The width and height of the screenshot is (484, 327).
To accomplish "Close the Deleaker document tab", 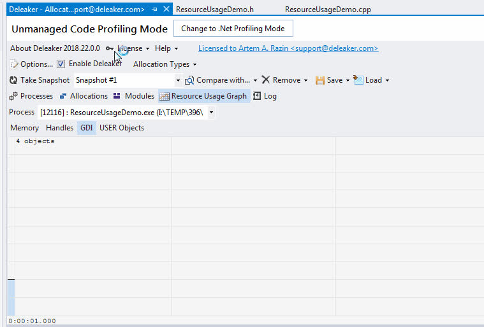I will point(166,10).
